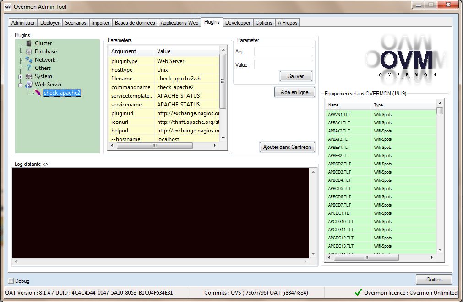The height and width of the screenshot is (302, 463).
Task: Select the iconurl parameter row
Action: (164, 122)
